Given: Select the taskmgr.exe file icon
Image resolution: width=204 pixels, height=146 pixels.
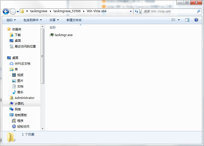Looking at the screenshot, I should tap(52, 35).
